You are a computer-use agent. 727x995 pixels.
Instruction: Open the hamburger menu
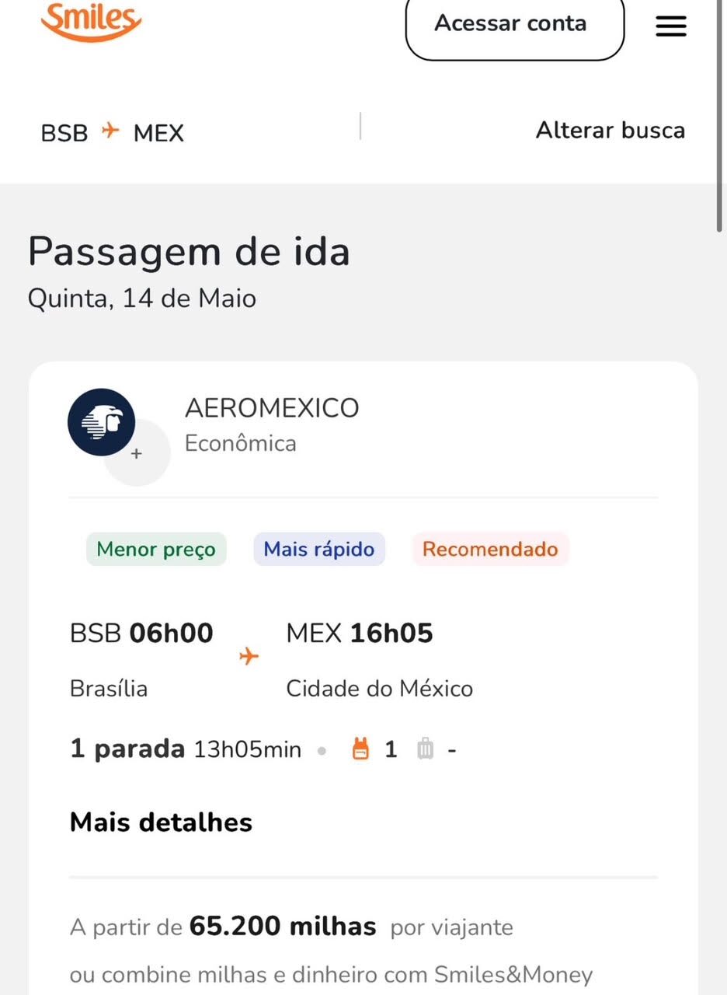[x=671, y=26]
